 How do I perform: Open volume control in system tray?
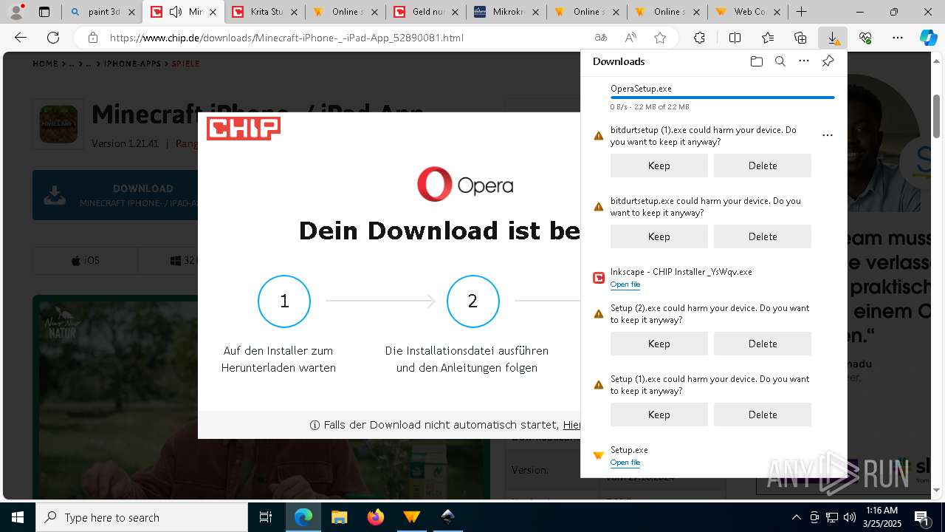click(x=849, y=517)
